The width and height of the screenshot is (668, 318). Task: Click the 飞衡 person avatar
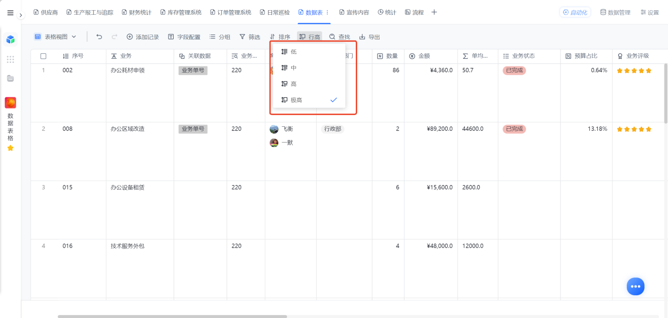pos(274,129)
